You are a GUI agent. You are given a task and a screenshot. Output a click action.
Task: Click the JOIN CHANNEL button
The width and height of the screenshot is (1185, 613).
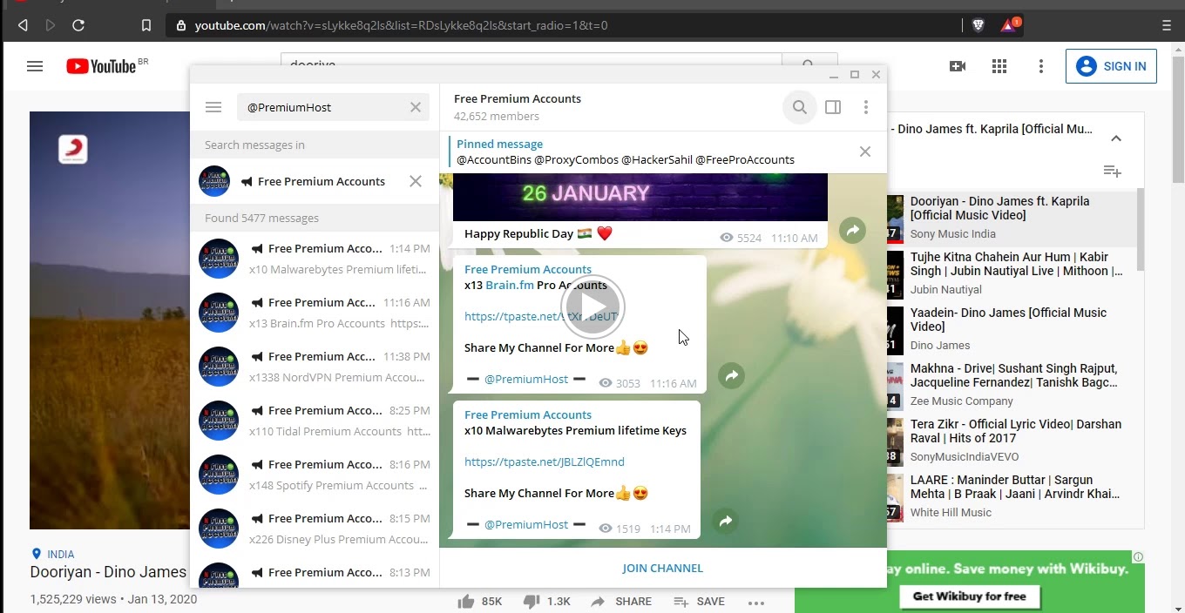(662, 568)
